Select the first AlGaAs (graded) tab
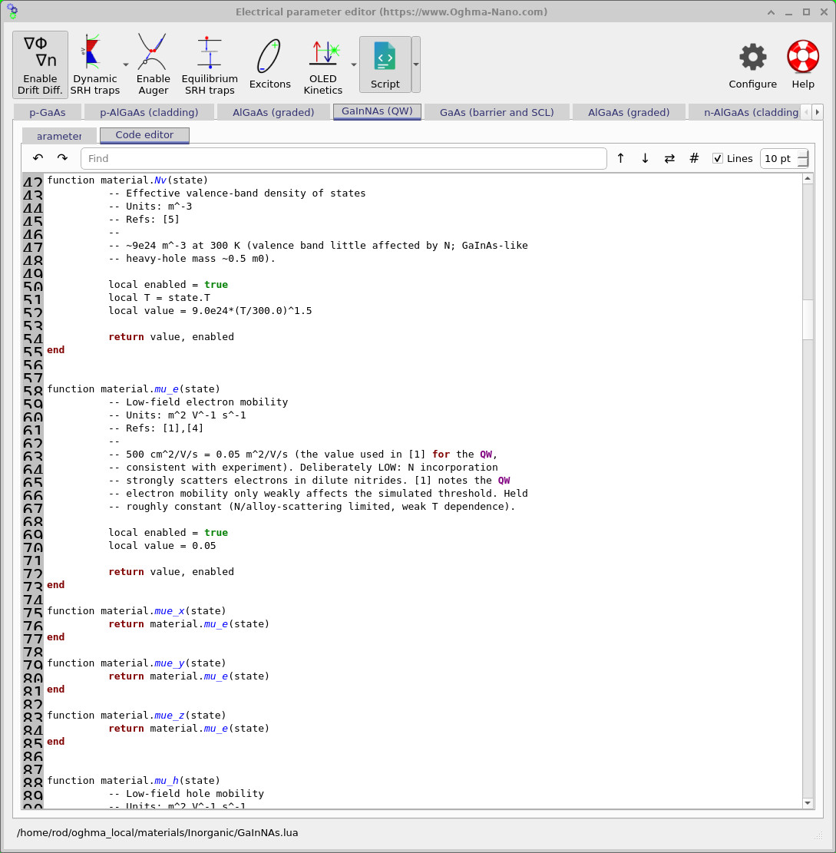 [x=273, y=113]
